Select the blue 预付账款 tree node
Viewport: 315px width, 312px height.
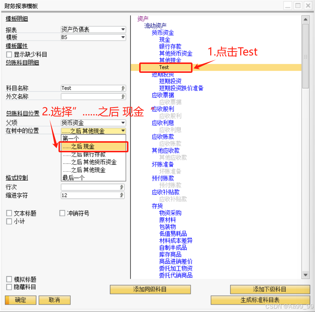click(x=163, y=178)
